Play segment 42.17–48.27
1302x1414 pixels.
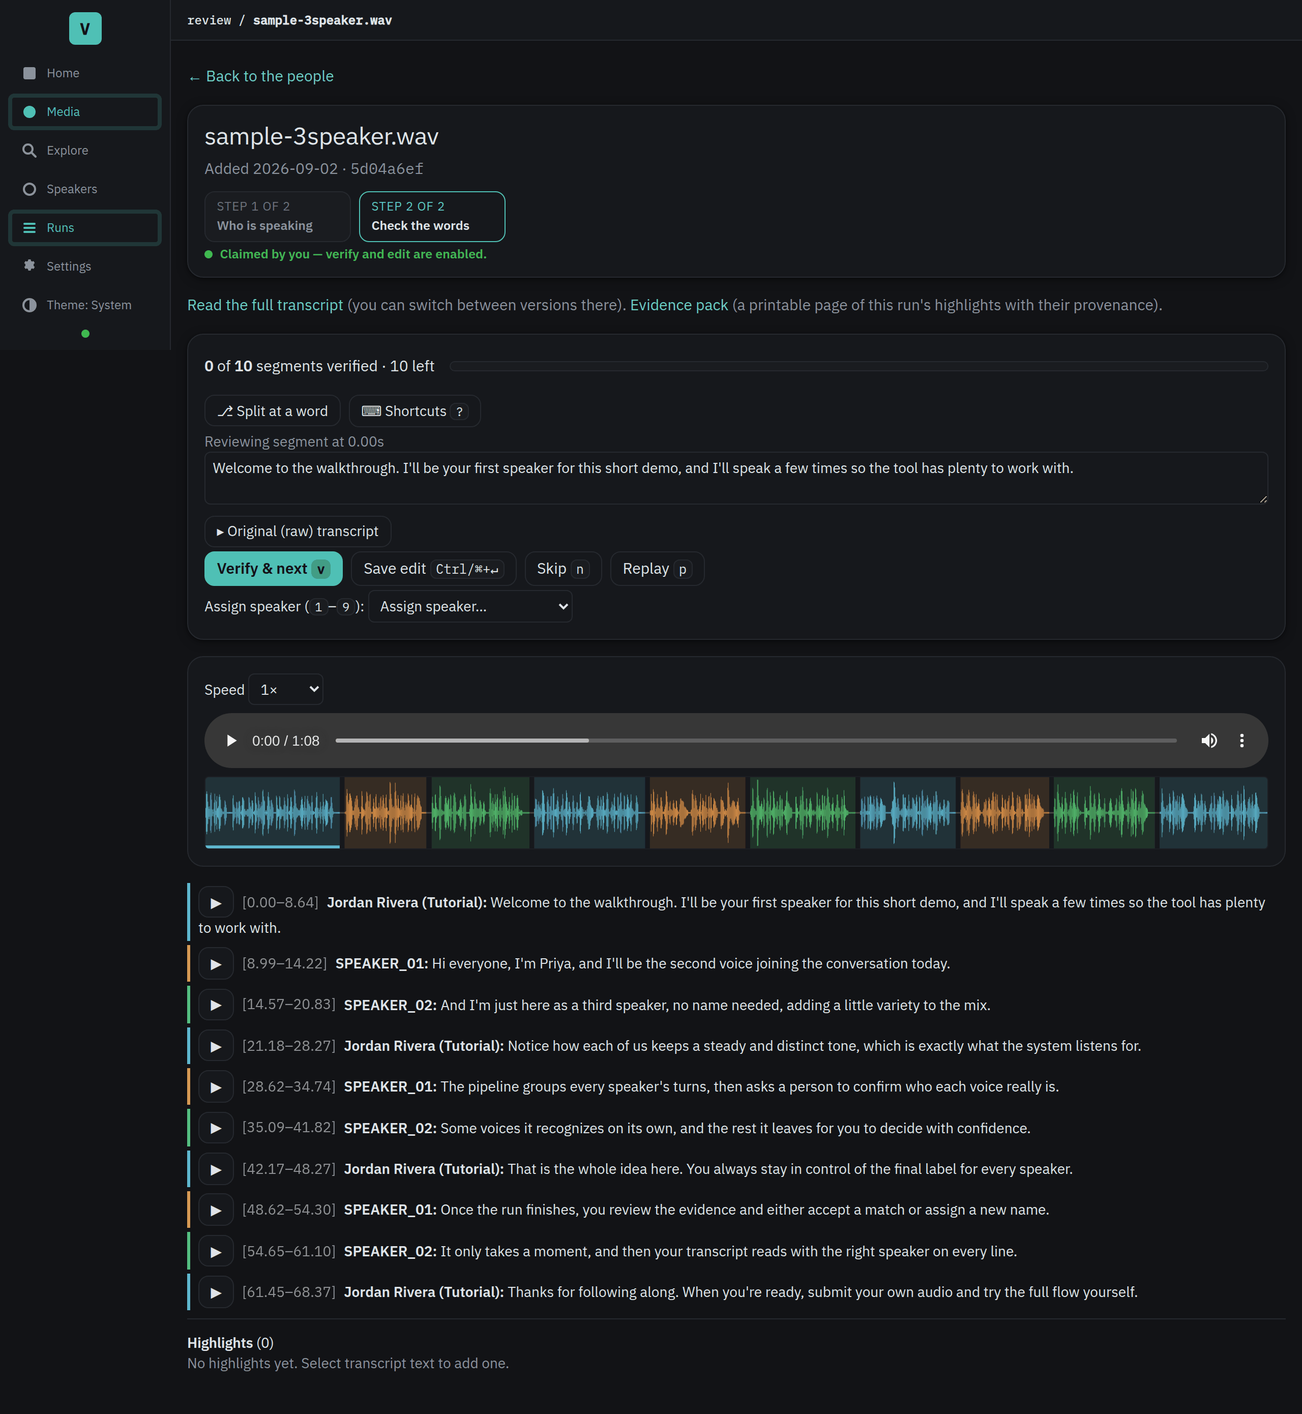pyautogui.click(x=216, y=1170)
